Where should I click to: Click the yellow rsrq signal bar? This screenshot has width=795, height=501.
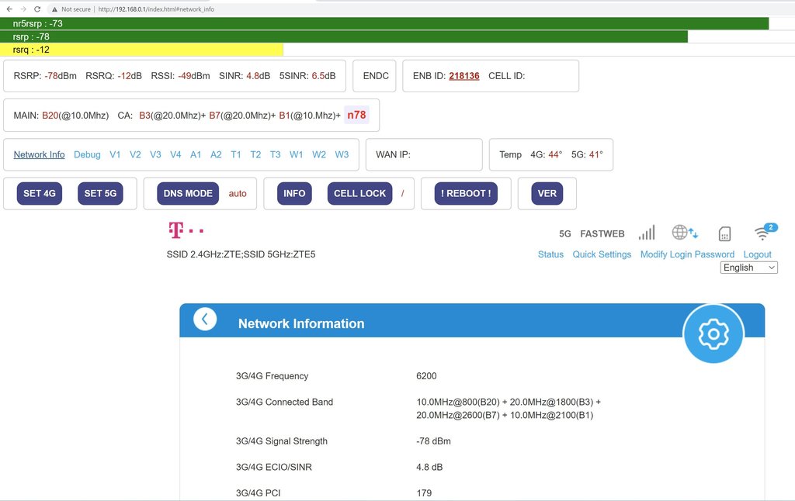[144, 50]
